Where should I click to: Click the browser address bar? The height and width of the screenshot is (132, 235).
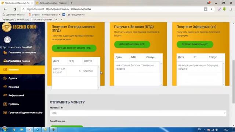point(112,9)
